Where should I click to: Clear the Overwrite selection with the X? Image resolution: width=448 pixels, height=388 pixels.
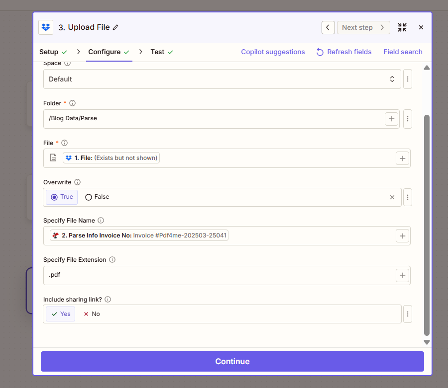(x=392, y=197)
